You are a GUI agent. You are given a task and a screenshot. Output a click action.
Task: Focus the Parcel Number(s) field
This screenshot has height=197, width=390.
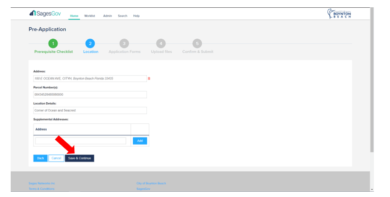point(89,95)
